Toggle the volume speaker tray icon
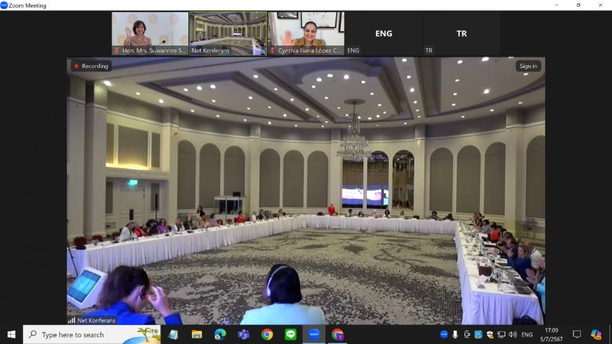 [x=512, y=334]
